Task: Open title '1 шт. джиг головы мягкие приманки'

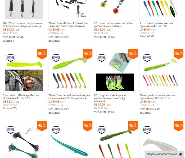Action: click(x=156, y=24)
